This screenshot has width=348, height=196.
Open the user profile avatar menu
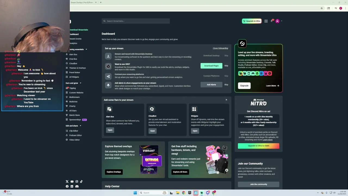coord(277,21)
